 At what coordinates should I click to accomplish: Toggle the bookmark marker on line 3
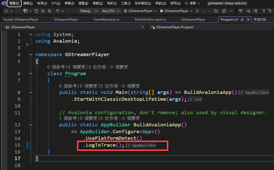click(28, 44)
